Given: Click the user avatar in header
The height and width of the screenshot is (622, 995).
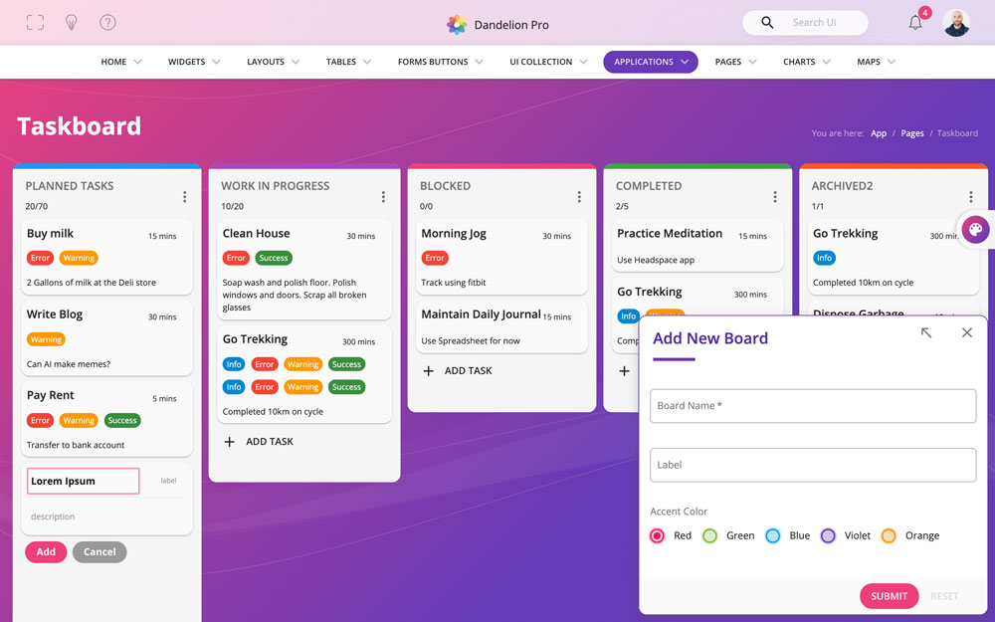Looking at the screenshot, I should click(956, 23).
